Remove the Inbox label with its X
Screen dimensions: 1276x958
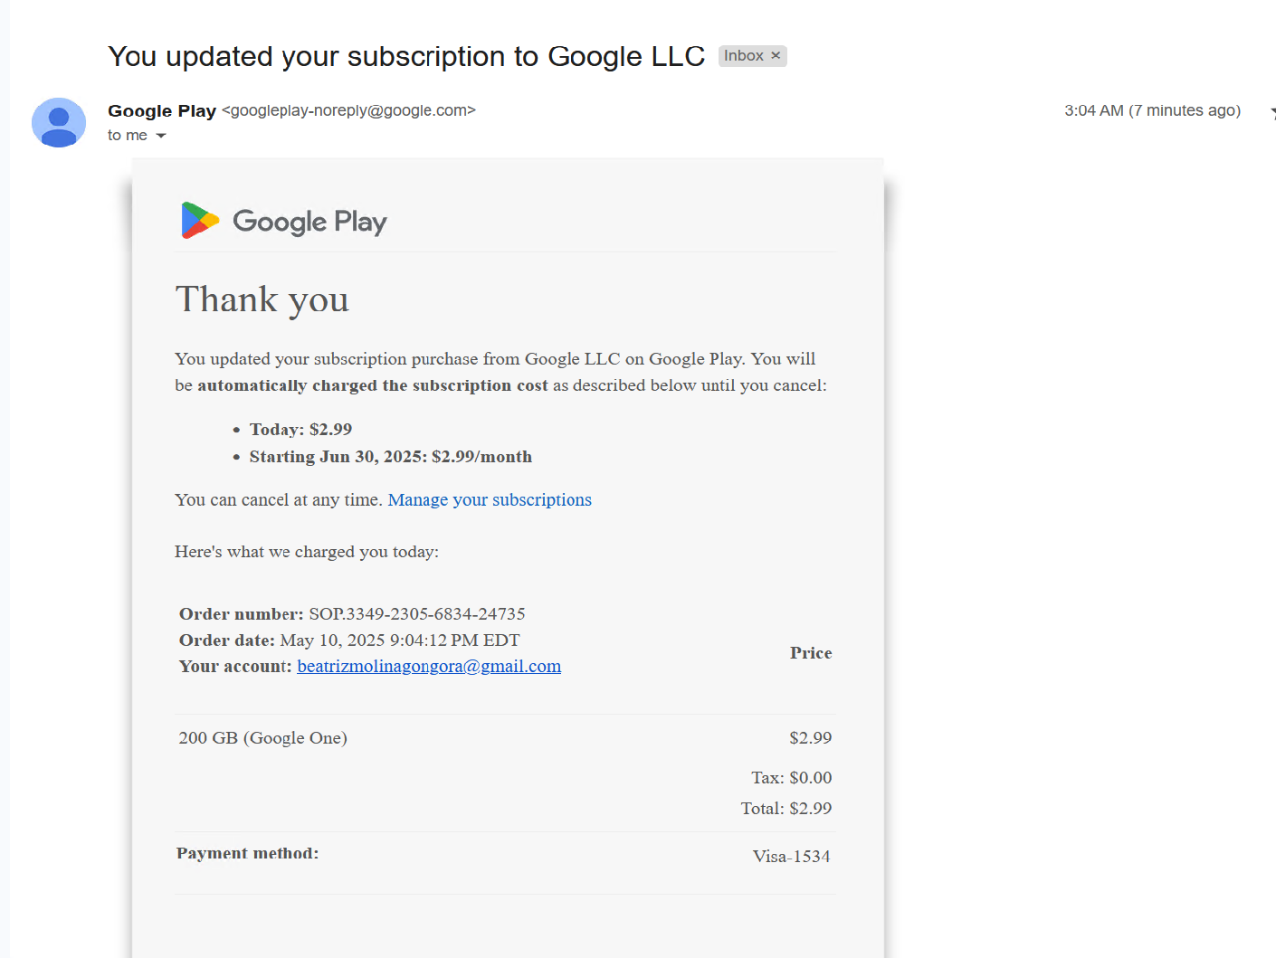click(776, 56)
